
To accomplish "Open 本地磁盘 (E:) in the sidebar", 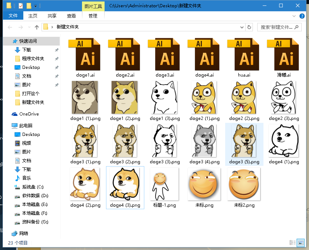I will pos(35,204).
